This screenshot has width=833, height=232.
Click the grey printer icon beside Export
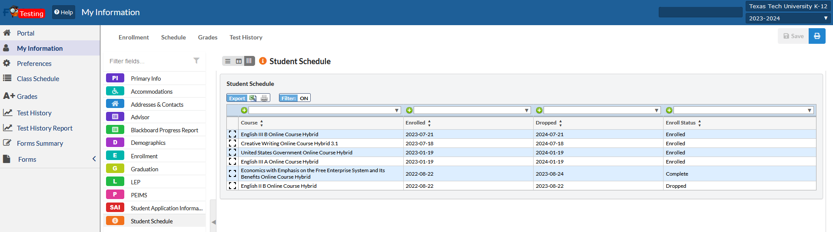pos(264,98)
